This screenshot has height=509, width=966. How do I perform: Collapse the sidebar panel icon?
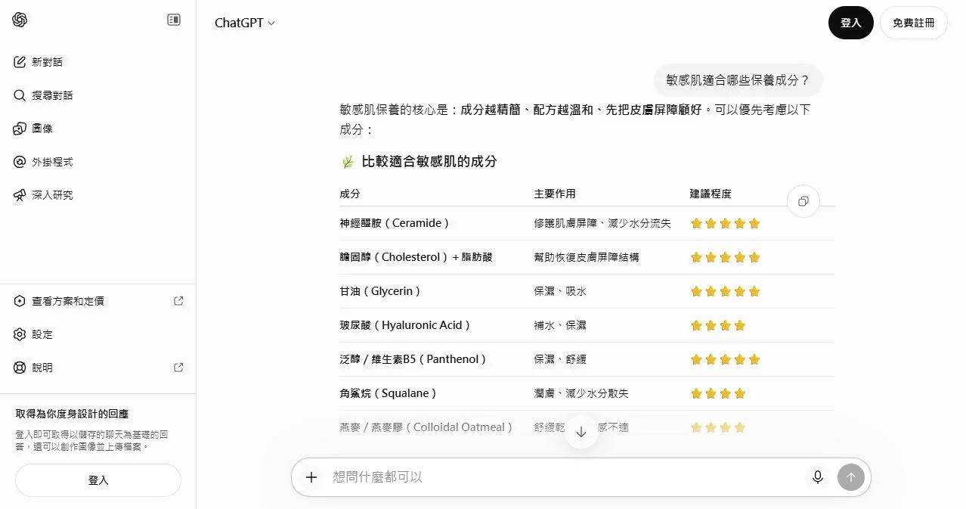(x=174, y=20)
